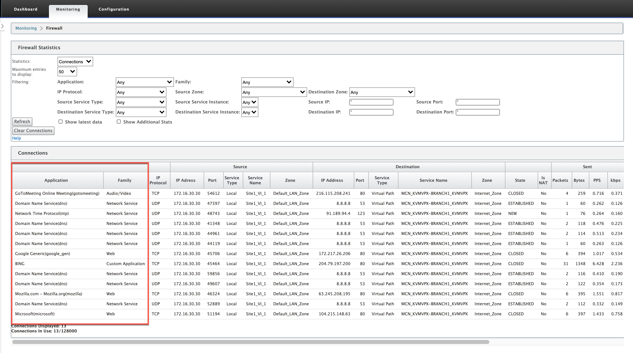The height and width of the screenshot is (353, 633).
Task: Open the Configuration tab
Action: tap(114, 9)
